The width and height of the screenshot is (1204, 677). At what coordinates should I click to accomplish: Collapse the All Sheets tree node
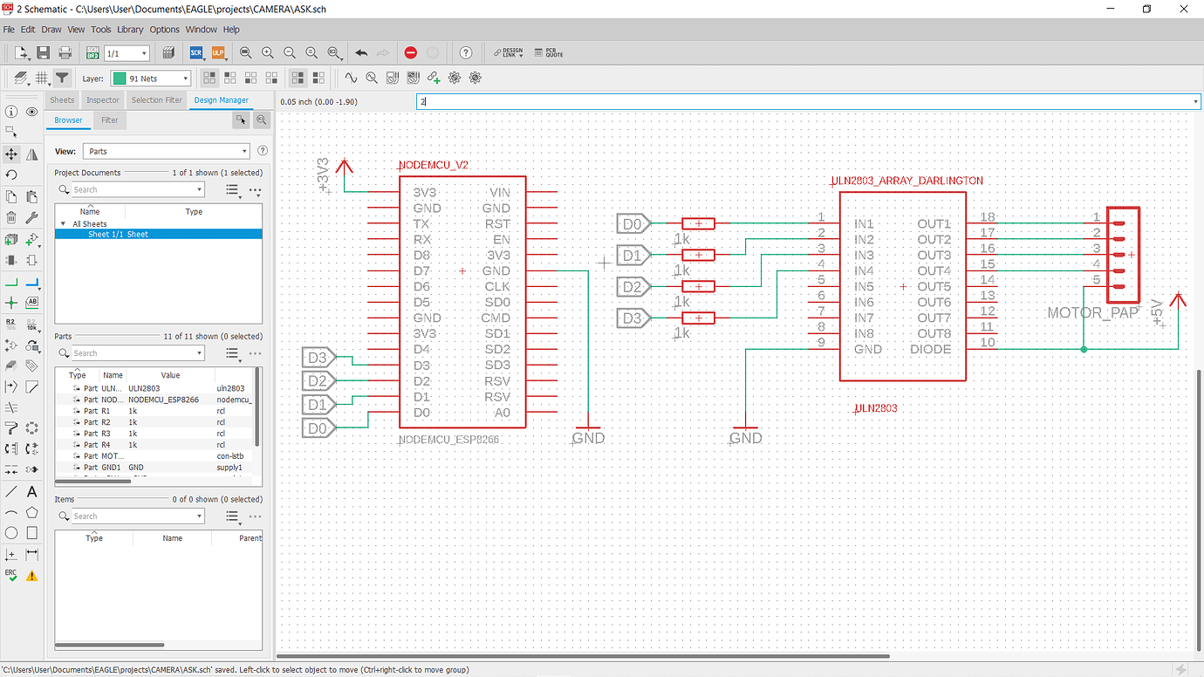(63, 224)
